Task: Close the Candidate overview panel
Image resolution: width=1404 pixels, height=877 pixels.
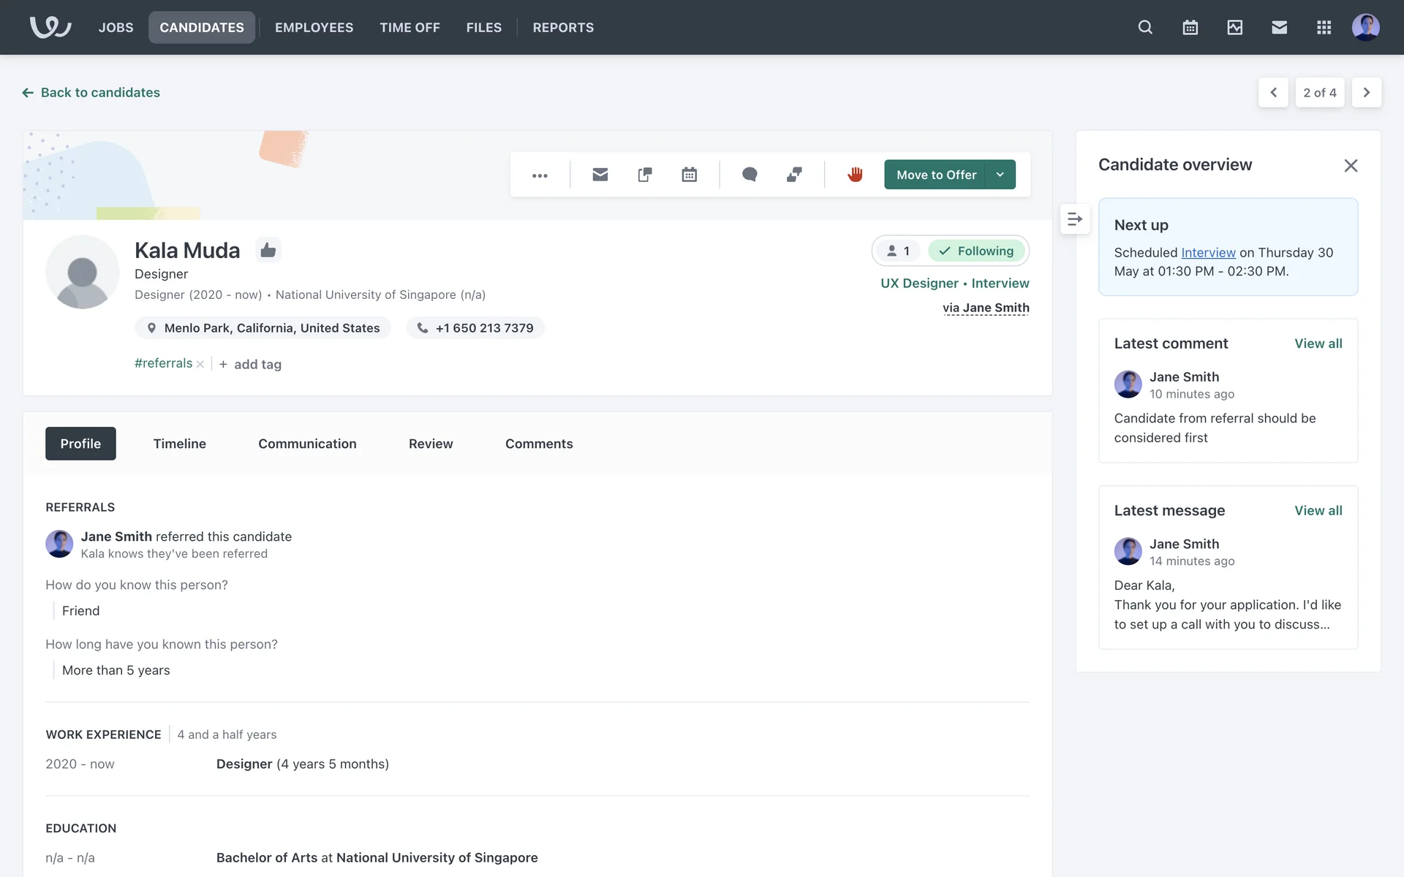Action: point(1350,166)
